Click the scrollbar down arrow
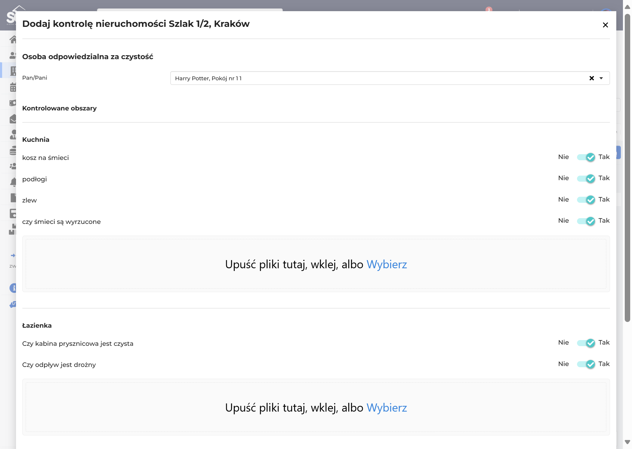This screenshot has width=632, height=449. point(627,442)
